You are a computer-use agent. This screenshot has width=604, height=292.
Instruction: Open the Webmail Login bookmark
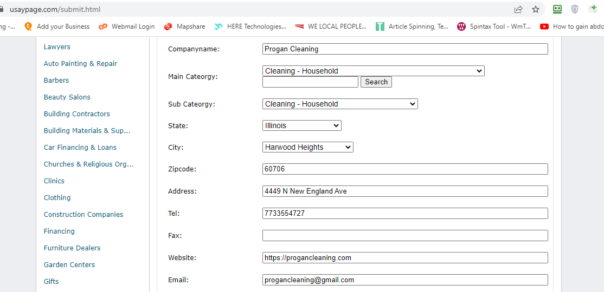click(126, 26)
